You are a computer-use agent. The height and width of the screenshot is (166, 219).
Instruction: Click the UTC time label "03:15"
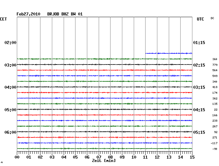[x=199, y=87]
